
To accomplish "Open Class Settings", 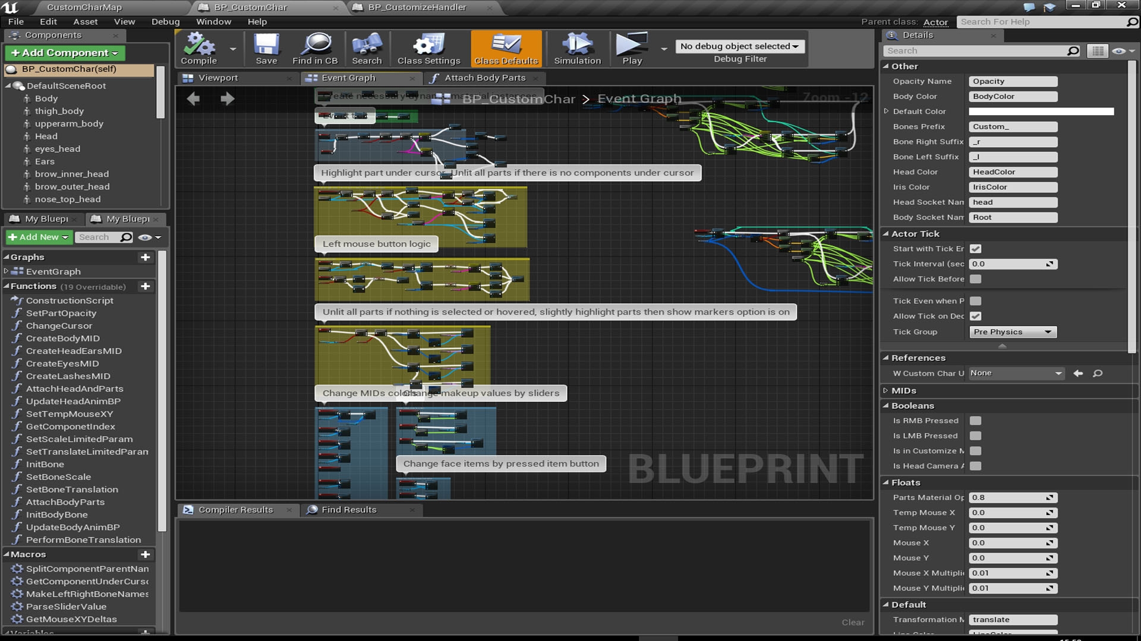I will (427, 49).
